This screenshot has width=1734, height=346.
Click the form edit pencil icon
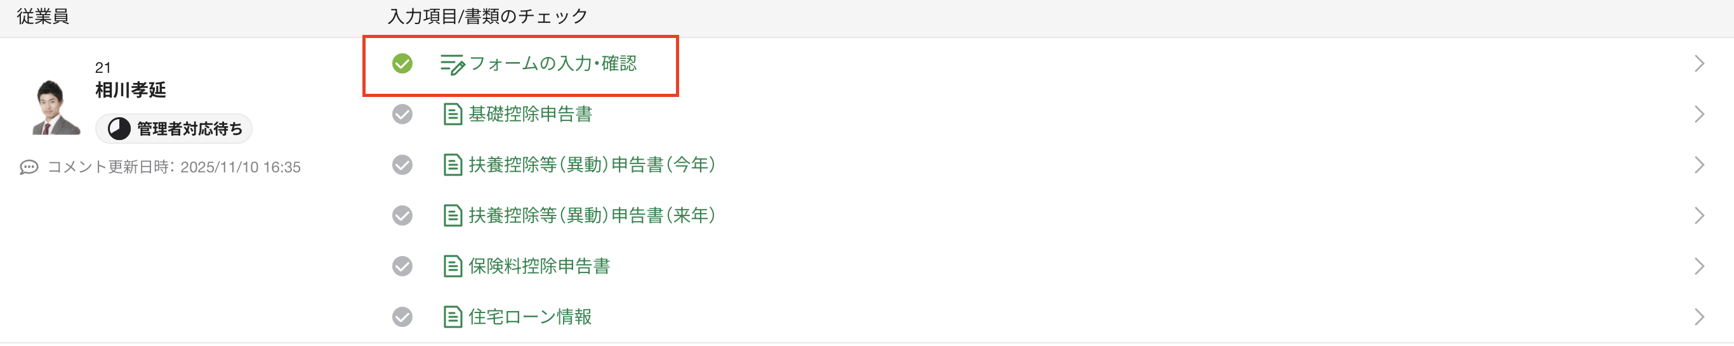click(452, 65)
